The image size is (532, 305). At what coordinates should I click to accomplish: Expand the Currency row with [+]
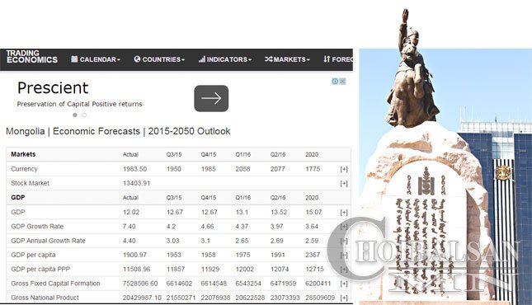click(344, 169)
